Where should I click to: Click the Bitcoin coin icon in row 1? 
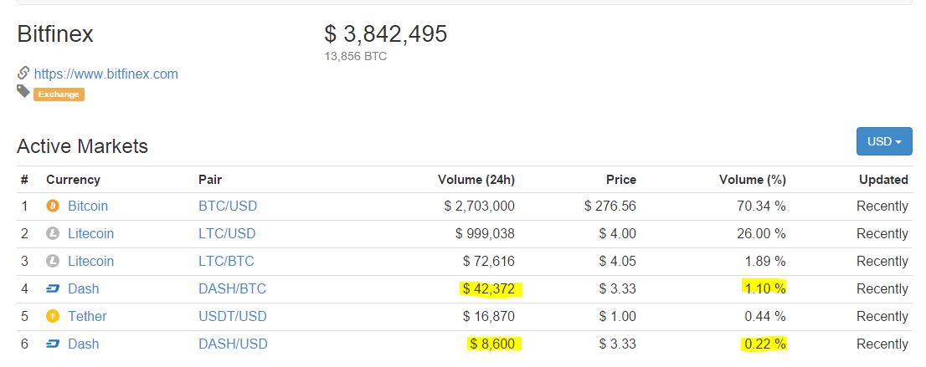point(53,206)
